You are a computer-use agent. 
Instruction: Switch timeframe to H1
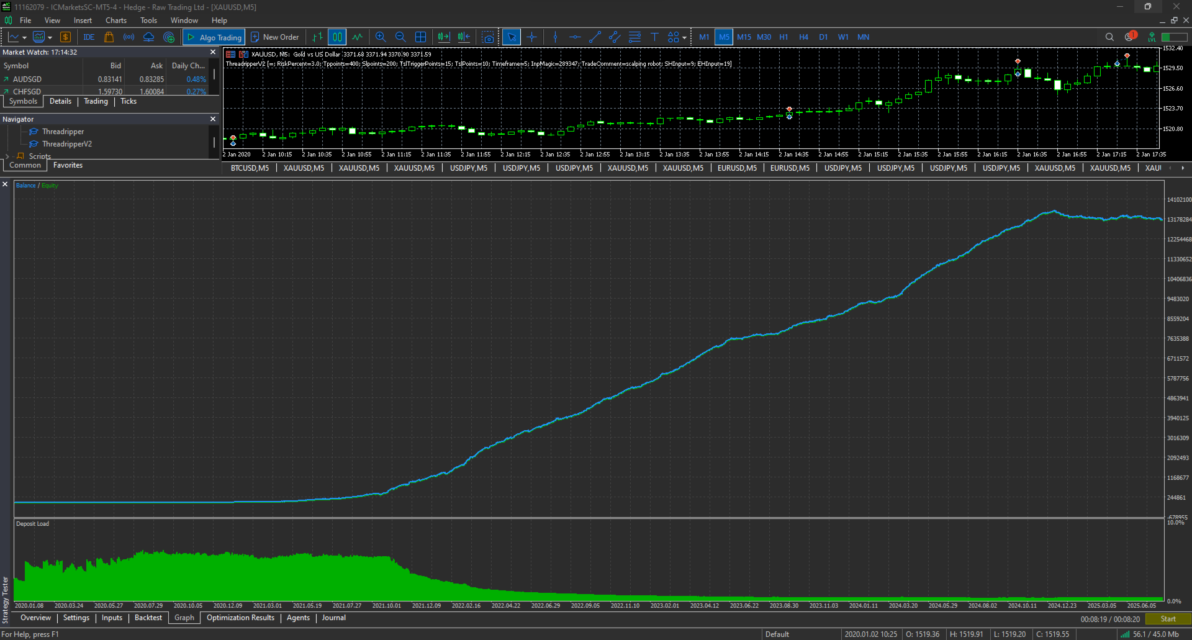tap(783, 37)
